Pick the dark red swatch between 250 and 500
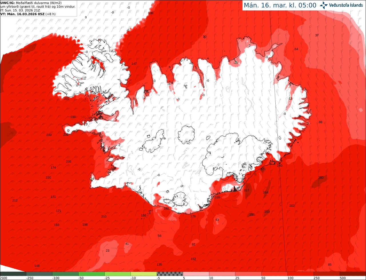The height and width of the screenshot is (280, 366). click(x=327, y=274)
